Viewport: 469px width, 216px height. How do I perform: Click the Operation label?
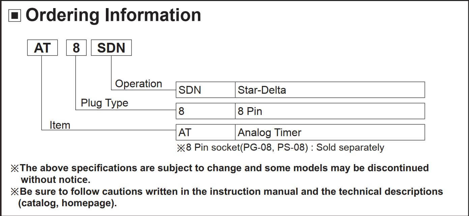click(x=139, y=84)
